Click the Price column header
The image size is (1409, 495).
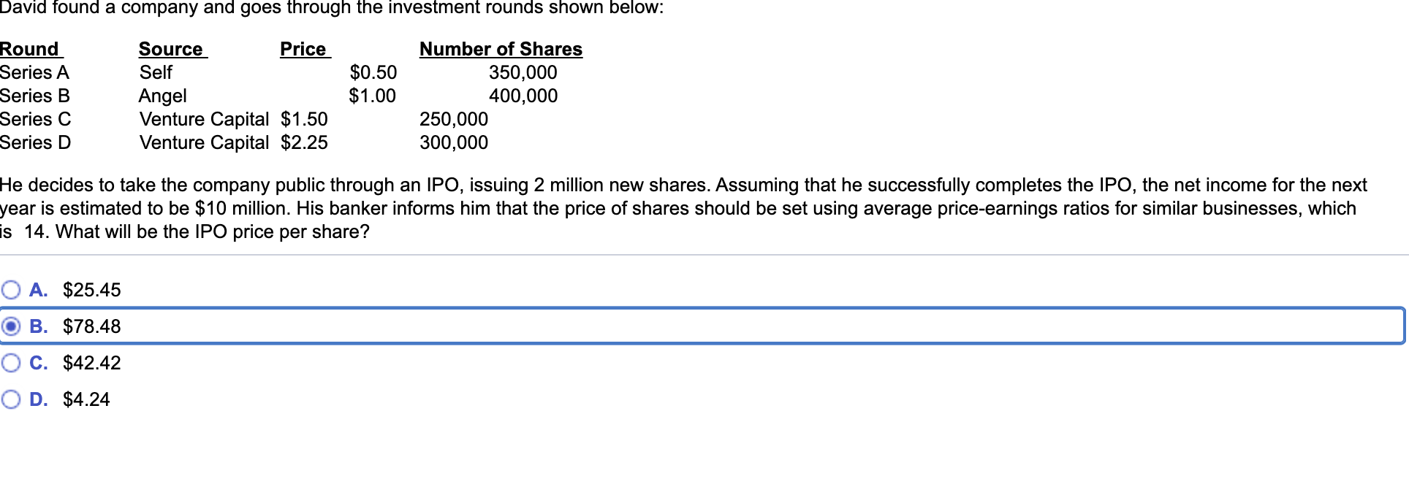point(303,49)
